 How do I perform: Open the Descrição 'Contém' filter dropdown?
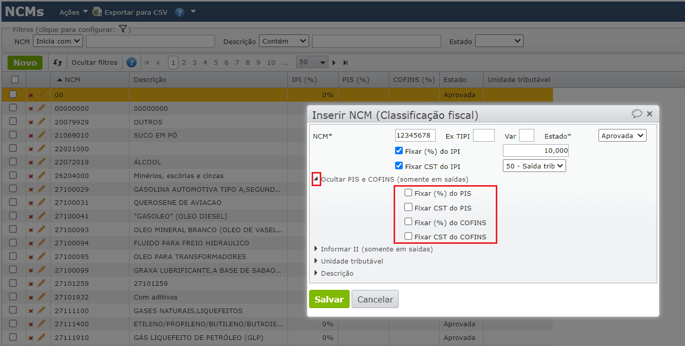(x=284, y=41)
